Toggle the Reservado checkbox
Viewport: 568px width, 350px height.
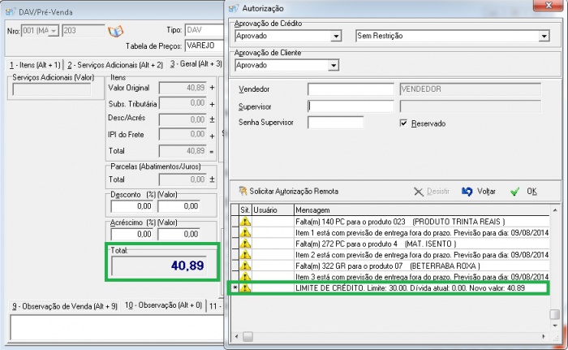(x=404, y=123)
